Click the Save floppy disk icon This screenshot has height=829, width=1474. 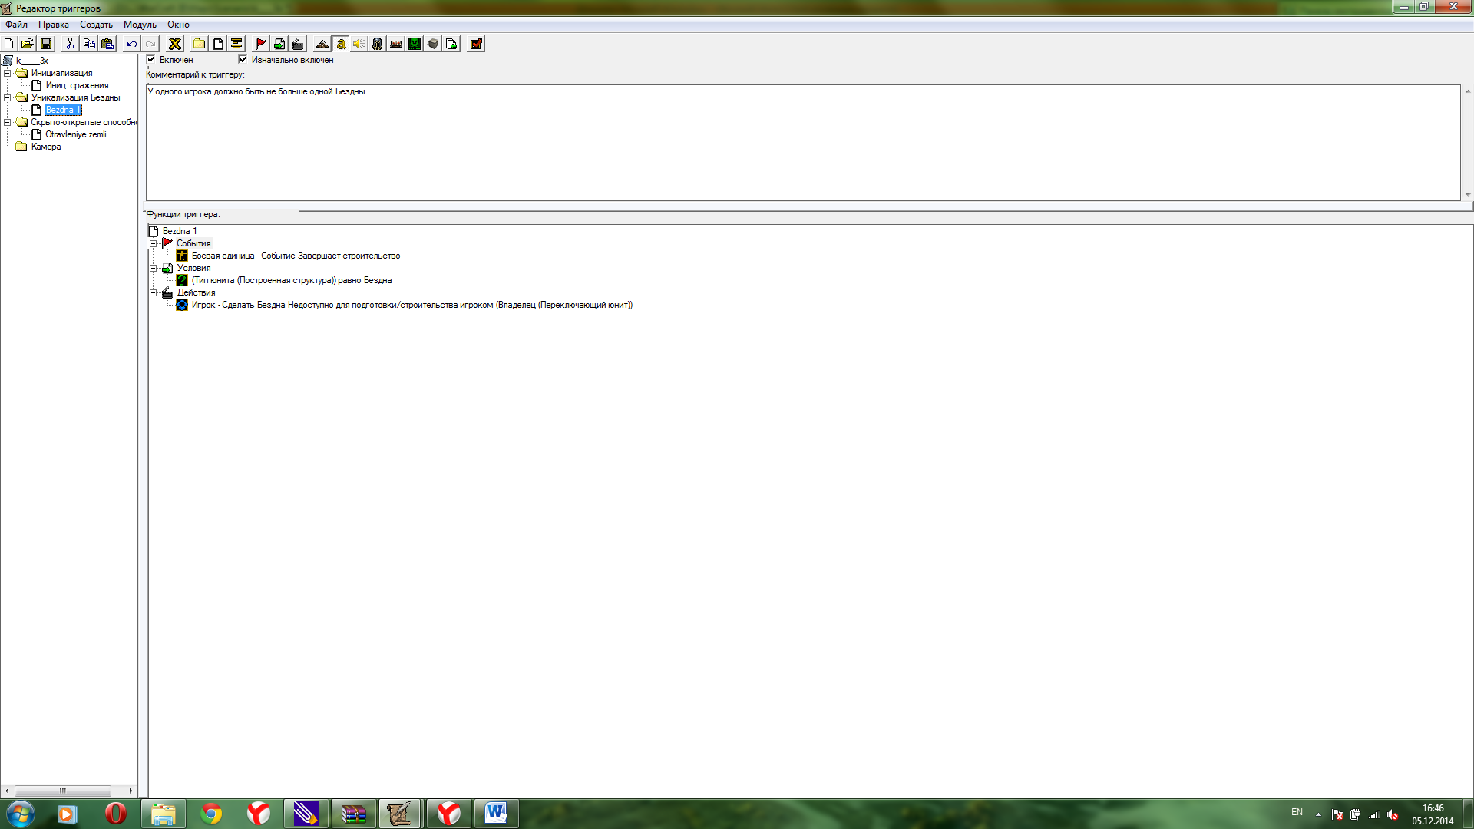tap(46, 44)
